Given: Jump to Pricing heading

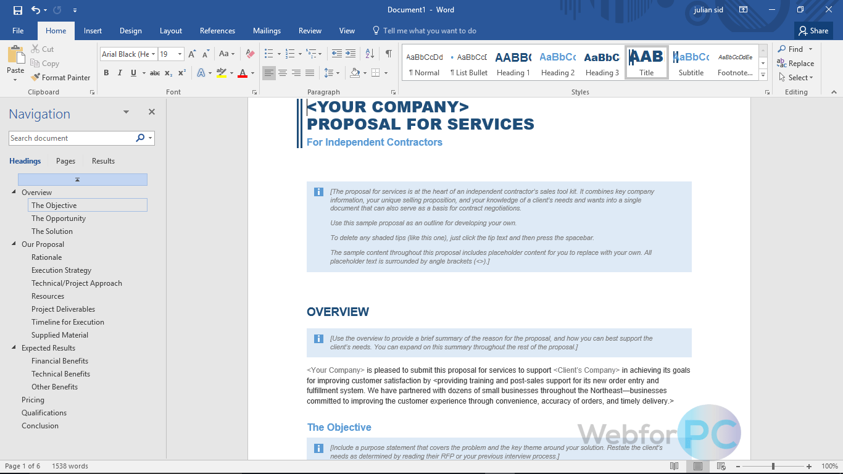Looking at the screenshot, I should (x=33, y=400).
